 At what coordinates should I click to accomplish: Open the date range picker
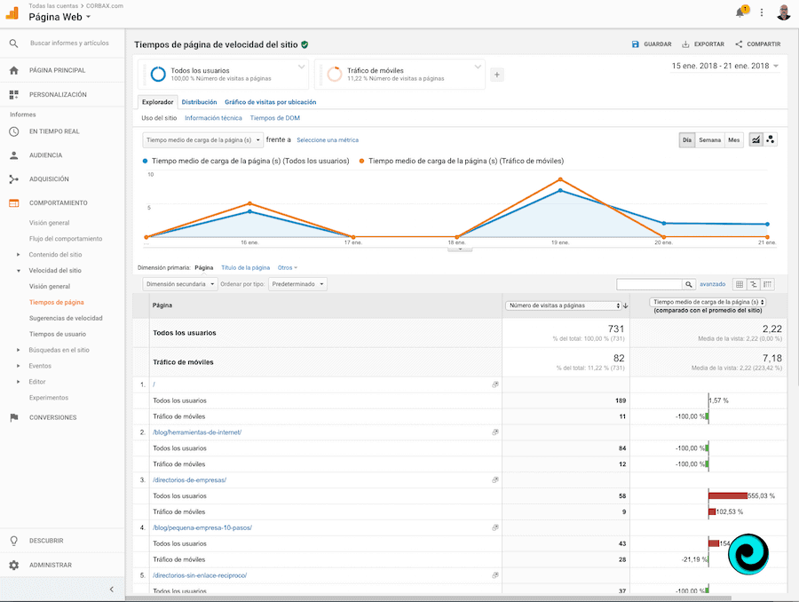click(725, 67)
